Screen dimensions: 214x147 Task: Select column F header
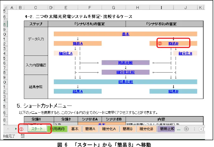point(90,8)
